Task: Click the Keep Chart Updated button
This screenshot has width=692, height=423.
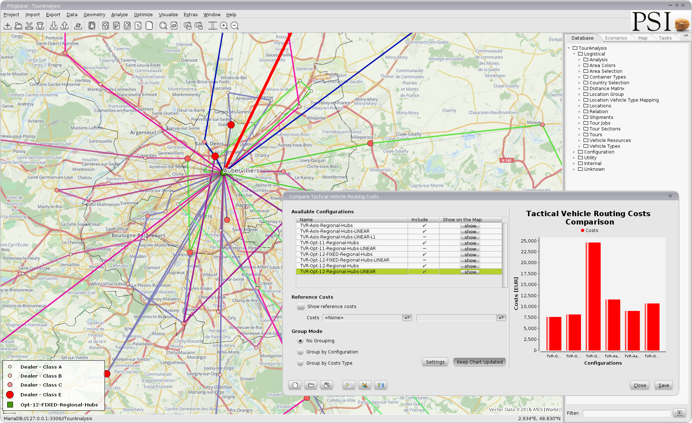Action: 479,362
